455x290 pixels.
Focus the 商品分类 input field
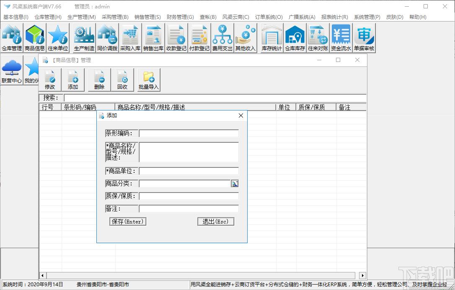(185, 183)
